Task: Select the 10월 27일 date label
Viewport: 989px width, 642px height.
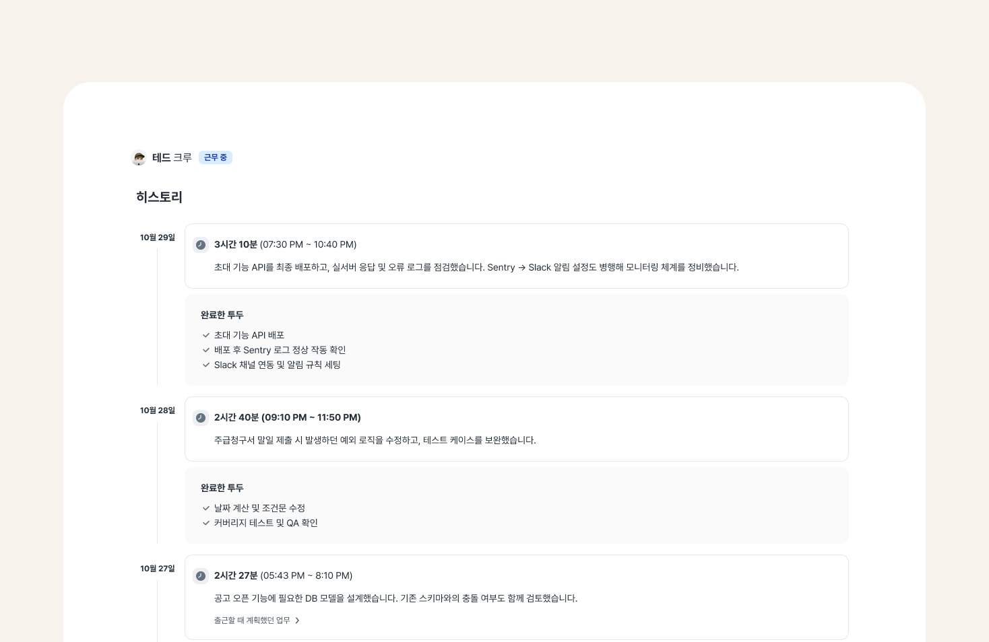Action: pos(158,569)
